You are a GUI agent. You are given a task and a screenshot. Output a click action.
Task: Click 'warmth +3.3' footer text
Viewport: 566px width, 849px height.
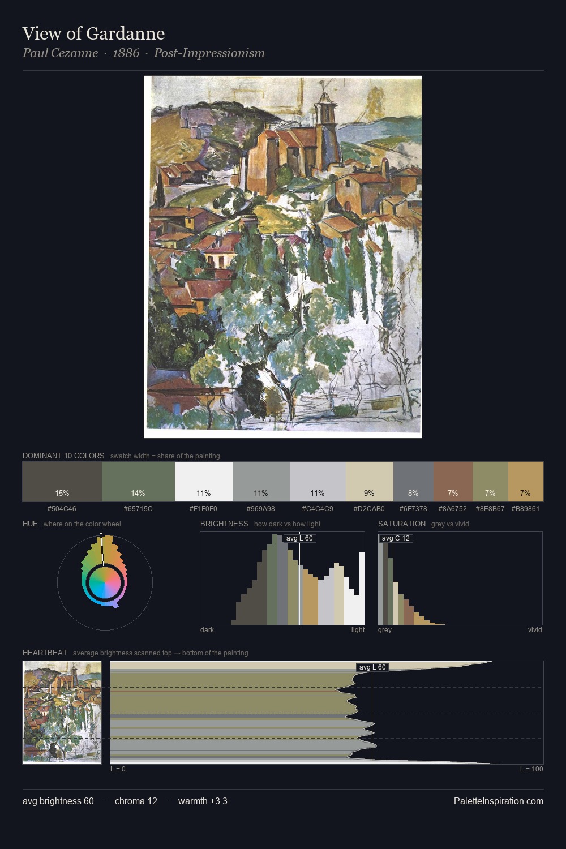point(203,801)
